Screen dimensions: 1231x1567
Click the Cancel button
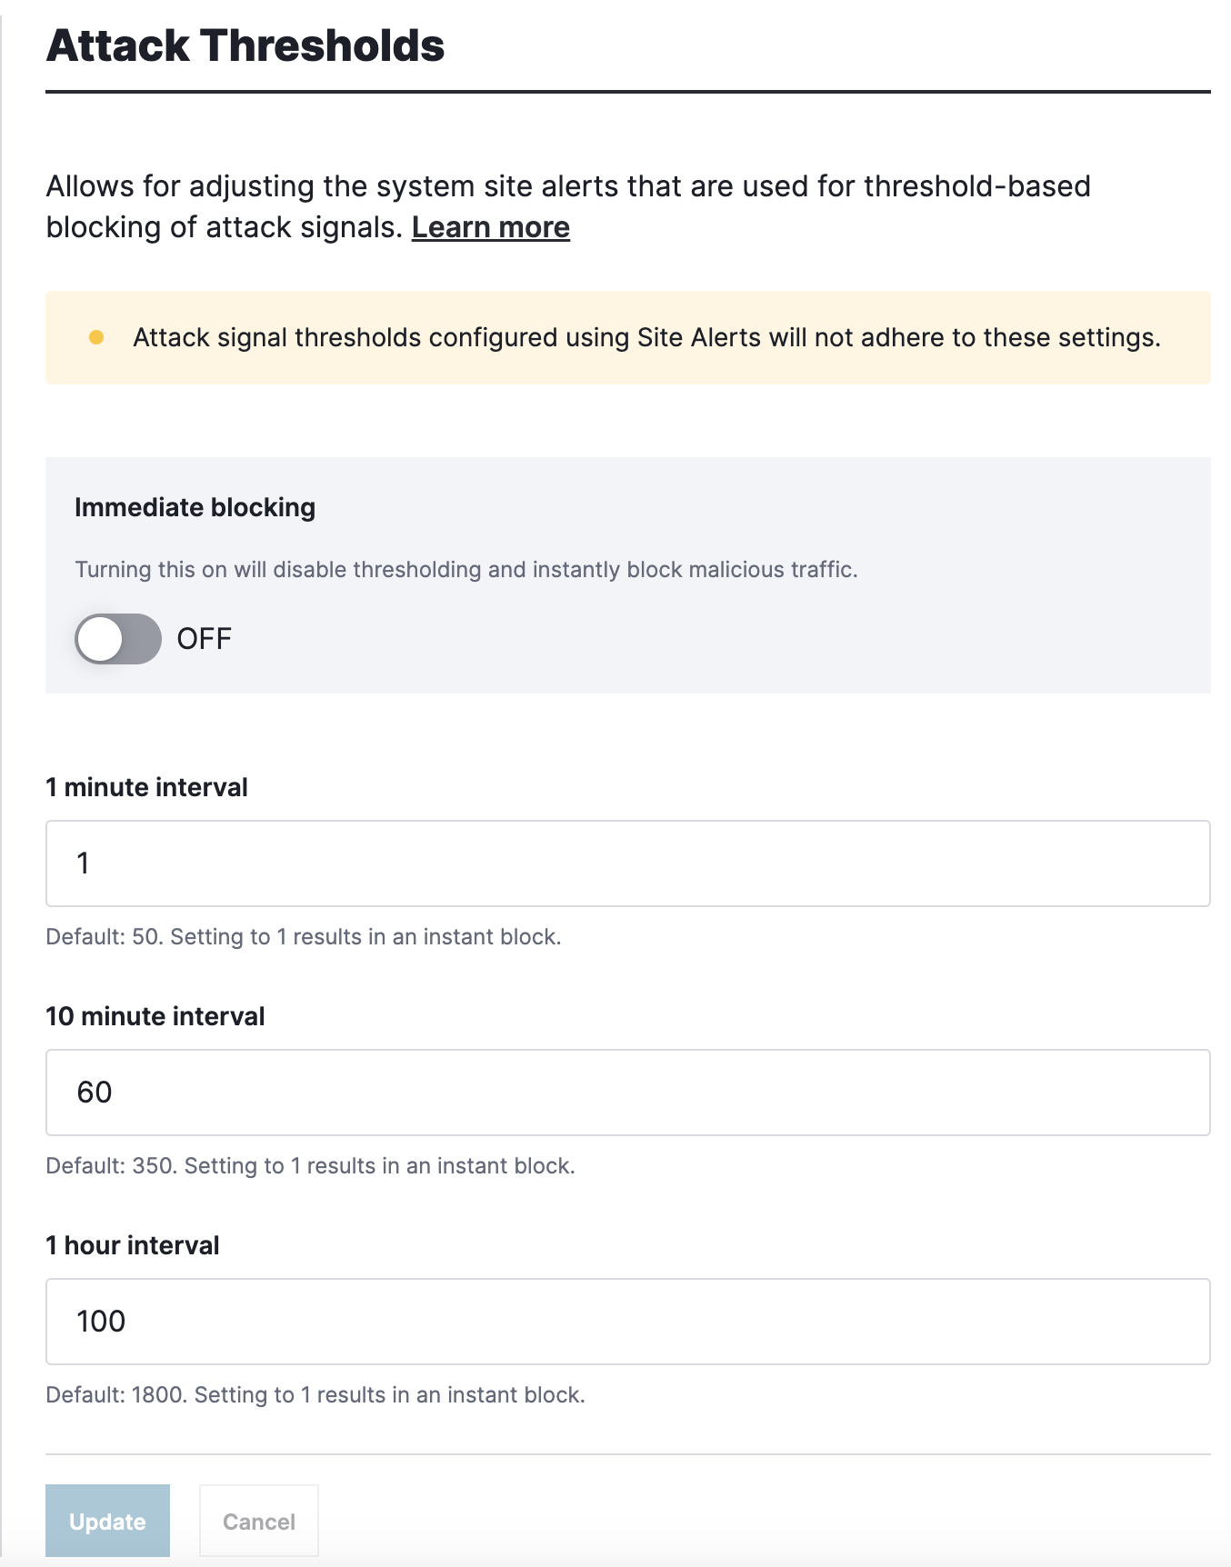click(x=258, y=1521)
